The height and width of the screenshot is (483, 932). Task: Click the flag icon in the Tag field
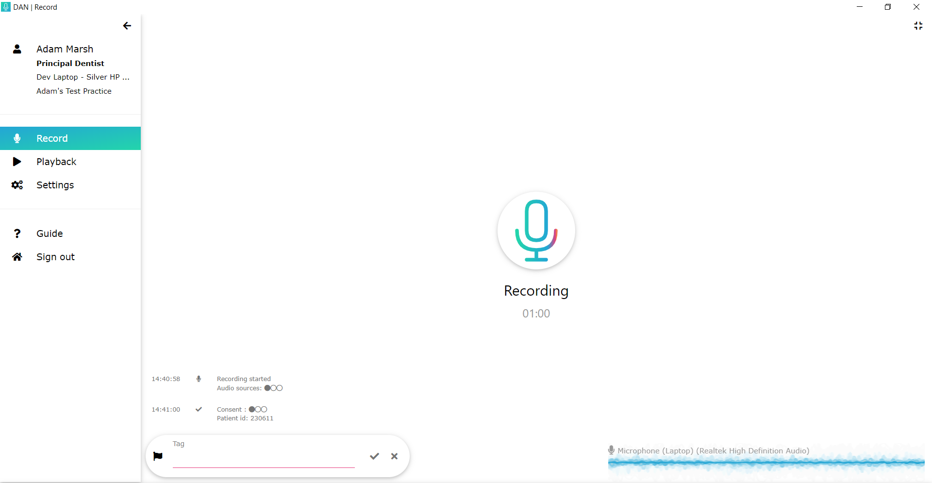tap(158, 456)
